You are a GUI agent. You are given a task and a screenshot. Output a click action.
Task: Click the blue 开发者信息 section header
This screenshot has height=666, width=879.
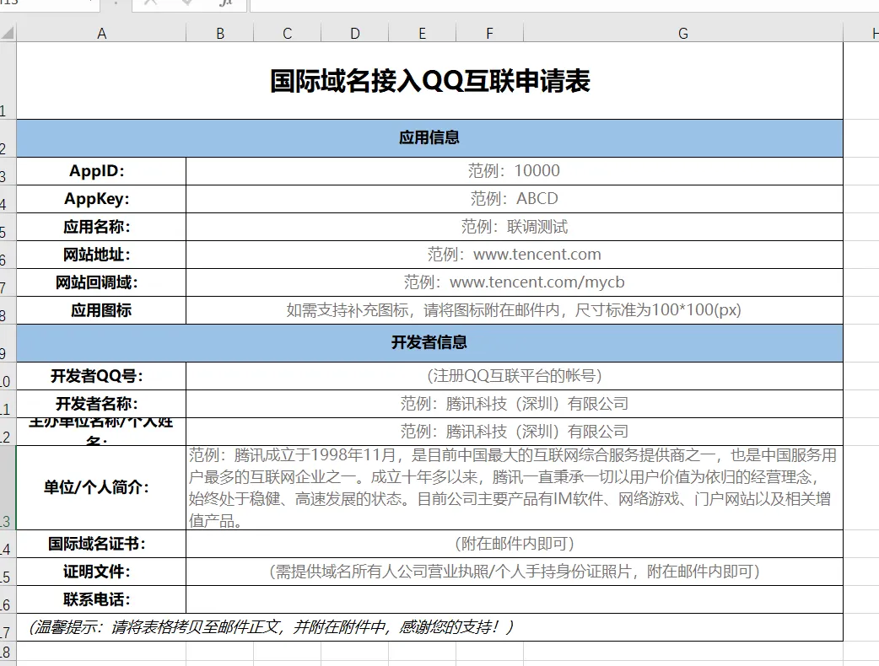pyautogui.click(x=429, y=342)
